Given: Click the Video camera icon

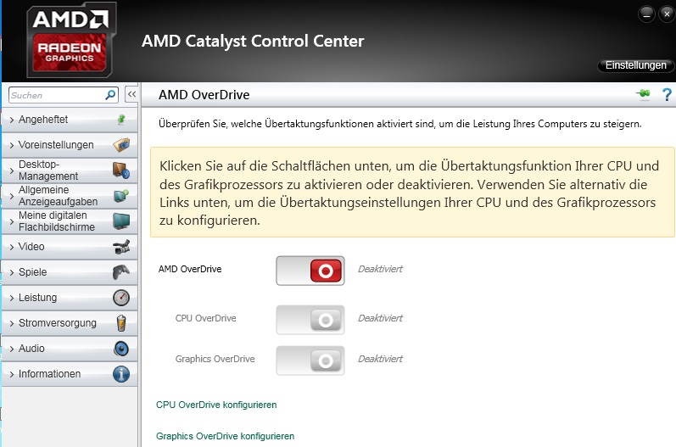Looking at the screenshot, I should click(121, 247).
